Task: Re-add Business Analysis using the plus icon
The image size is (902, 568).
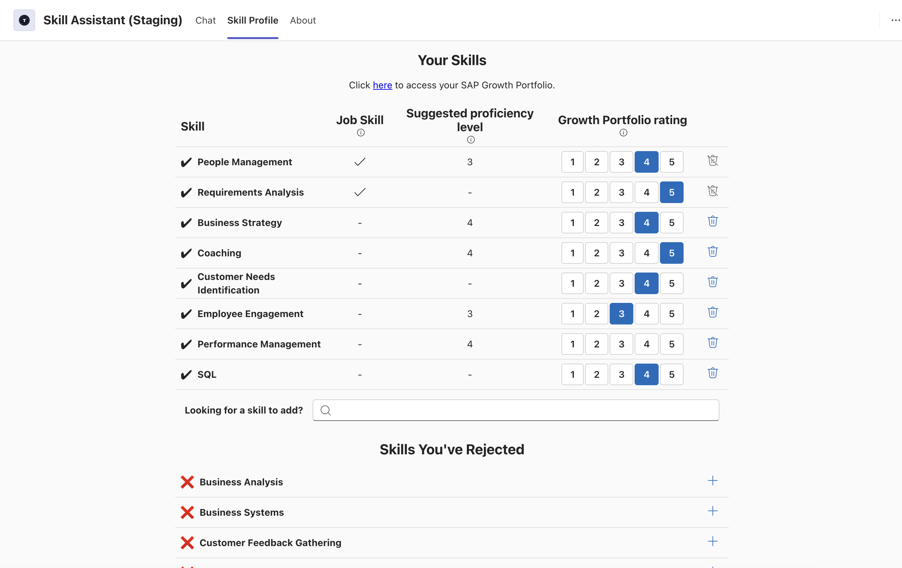Action: click(713, 481)
